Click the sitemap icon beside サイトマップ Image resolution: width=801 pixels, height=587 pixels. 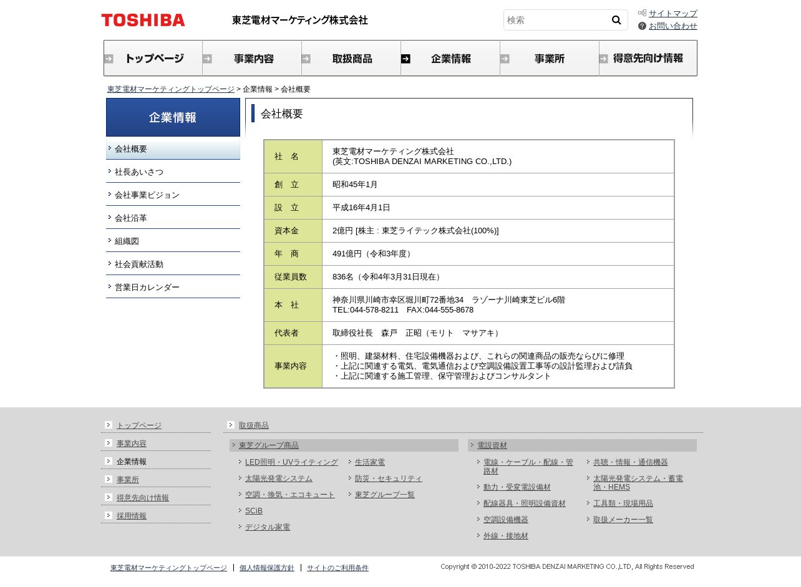coord(642,13)
